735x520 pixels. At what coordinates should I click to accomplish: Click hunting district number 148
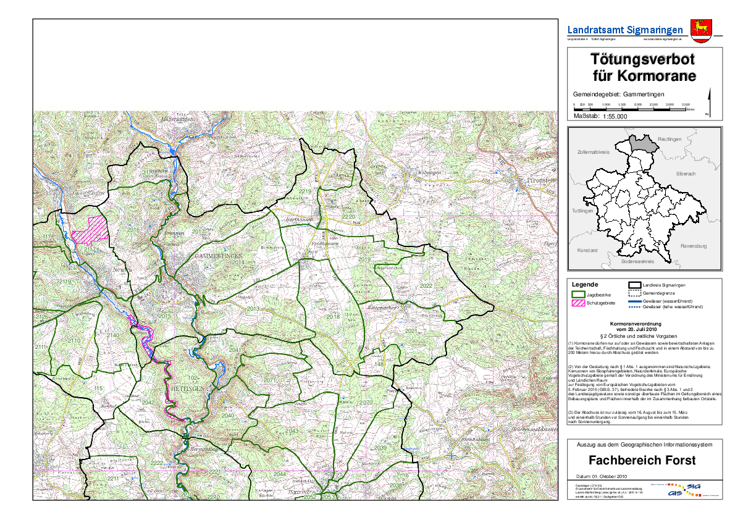(x=379, y=364)
